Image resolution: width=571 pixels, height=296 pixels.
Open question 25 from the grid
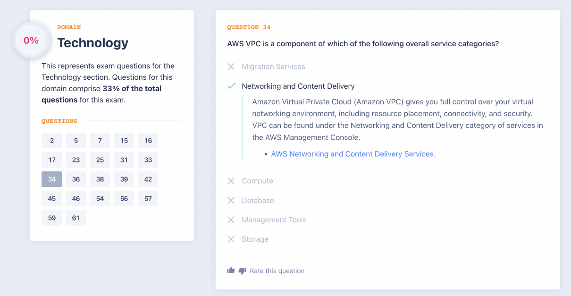pyautogui.click(x=100, y=160)
